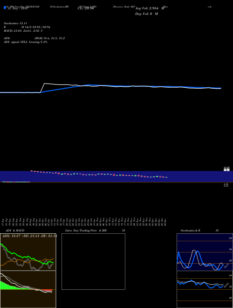
Task: Click the last green candle in the volume band
Action: (166, 177)
